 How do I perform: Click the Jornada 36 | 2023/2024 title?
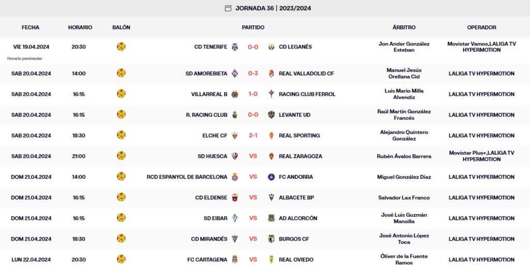pos(273,8)
